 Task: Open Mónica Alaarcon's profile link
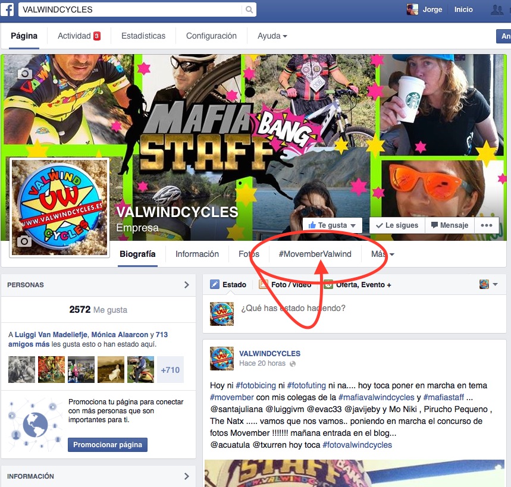tap(120, 335)
